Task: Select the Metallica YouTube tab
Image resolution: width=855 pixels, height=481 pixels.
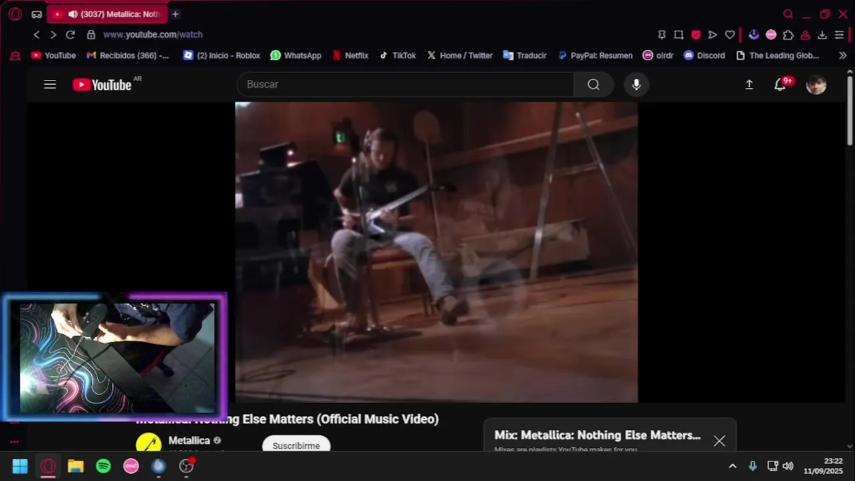Action: point(108,14)
